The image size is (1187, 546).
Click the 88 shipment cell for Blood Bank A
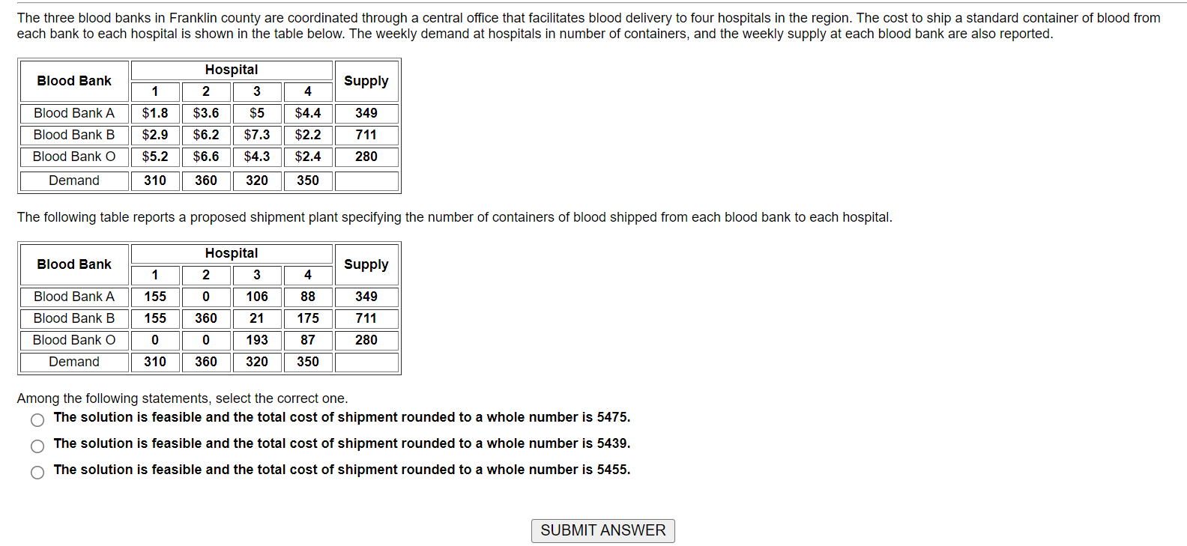tap(307, 297)
